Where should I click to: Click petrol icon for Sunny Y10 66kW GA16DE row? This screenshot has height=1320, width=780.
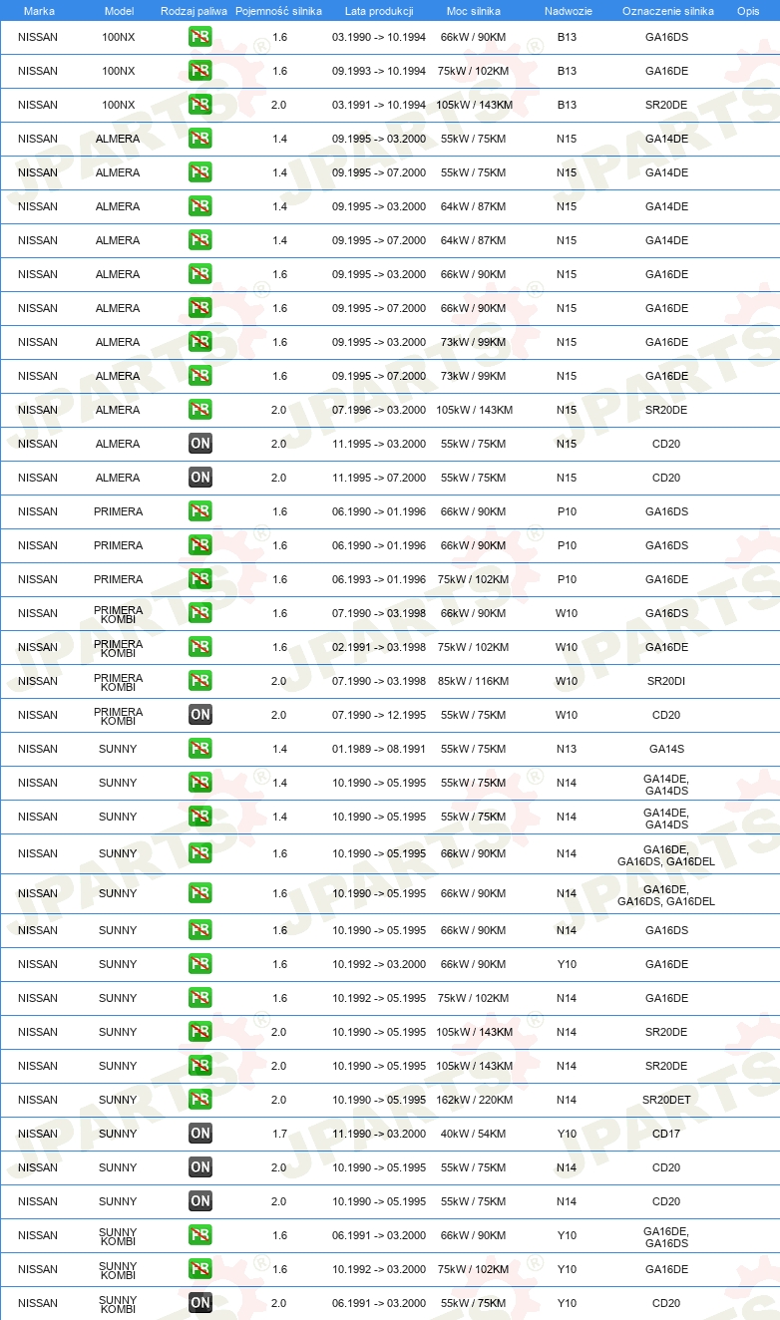[200, 964]
